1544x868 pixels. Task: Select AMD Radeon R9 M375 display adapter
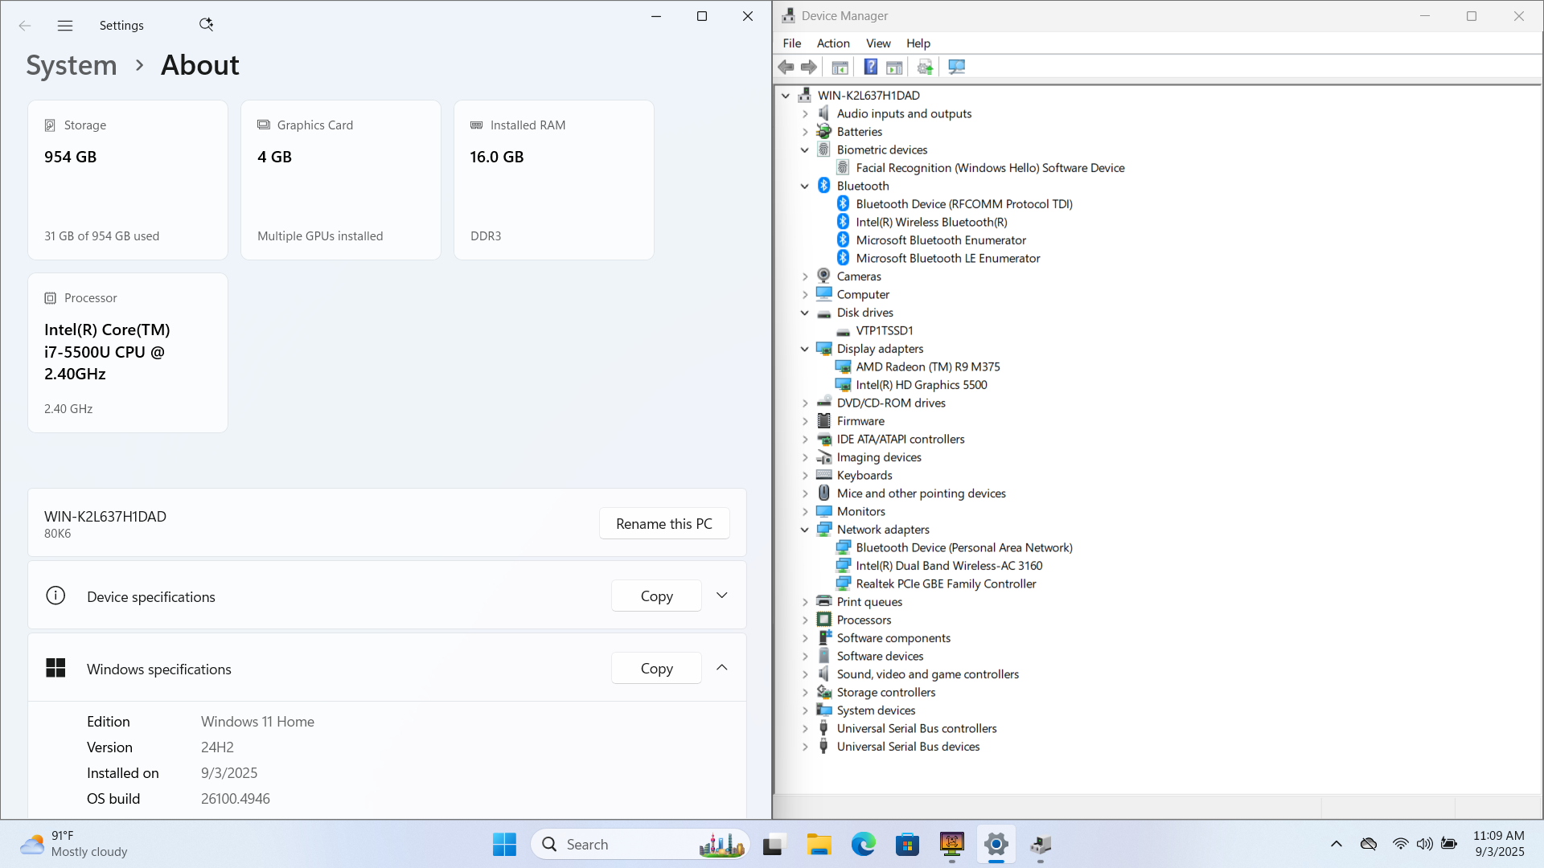click(928, 367)
